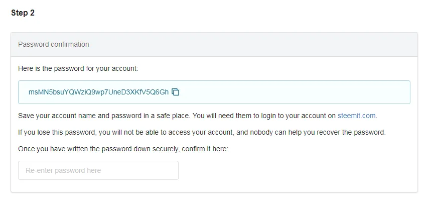Select the Password confirmation header title
This screenshot has height=205, width=429.
[54, 44]
